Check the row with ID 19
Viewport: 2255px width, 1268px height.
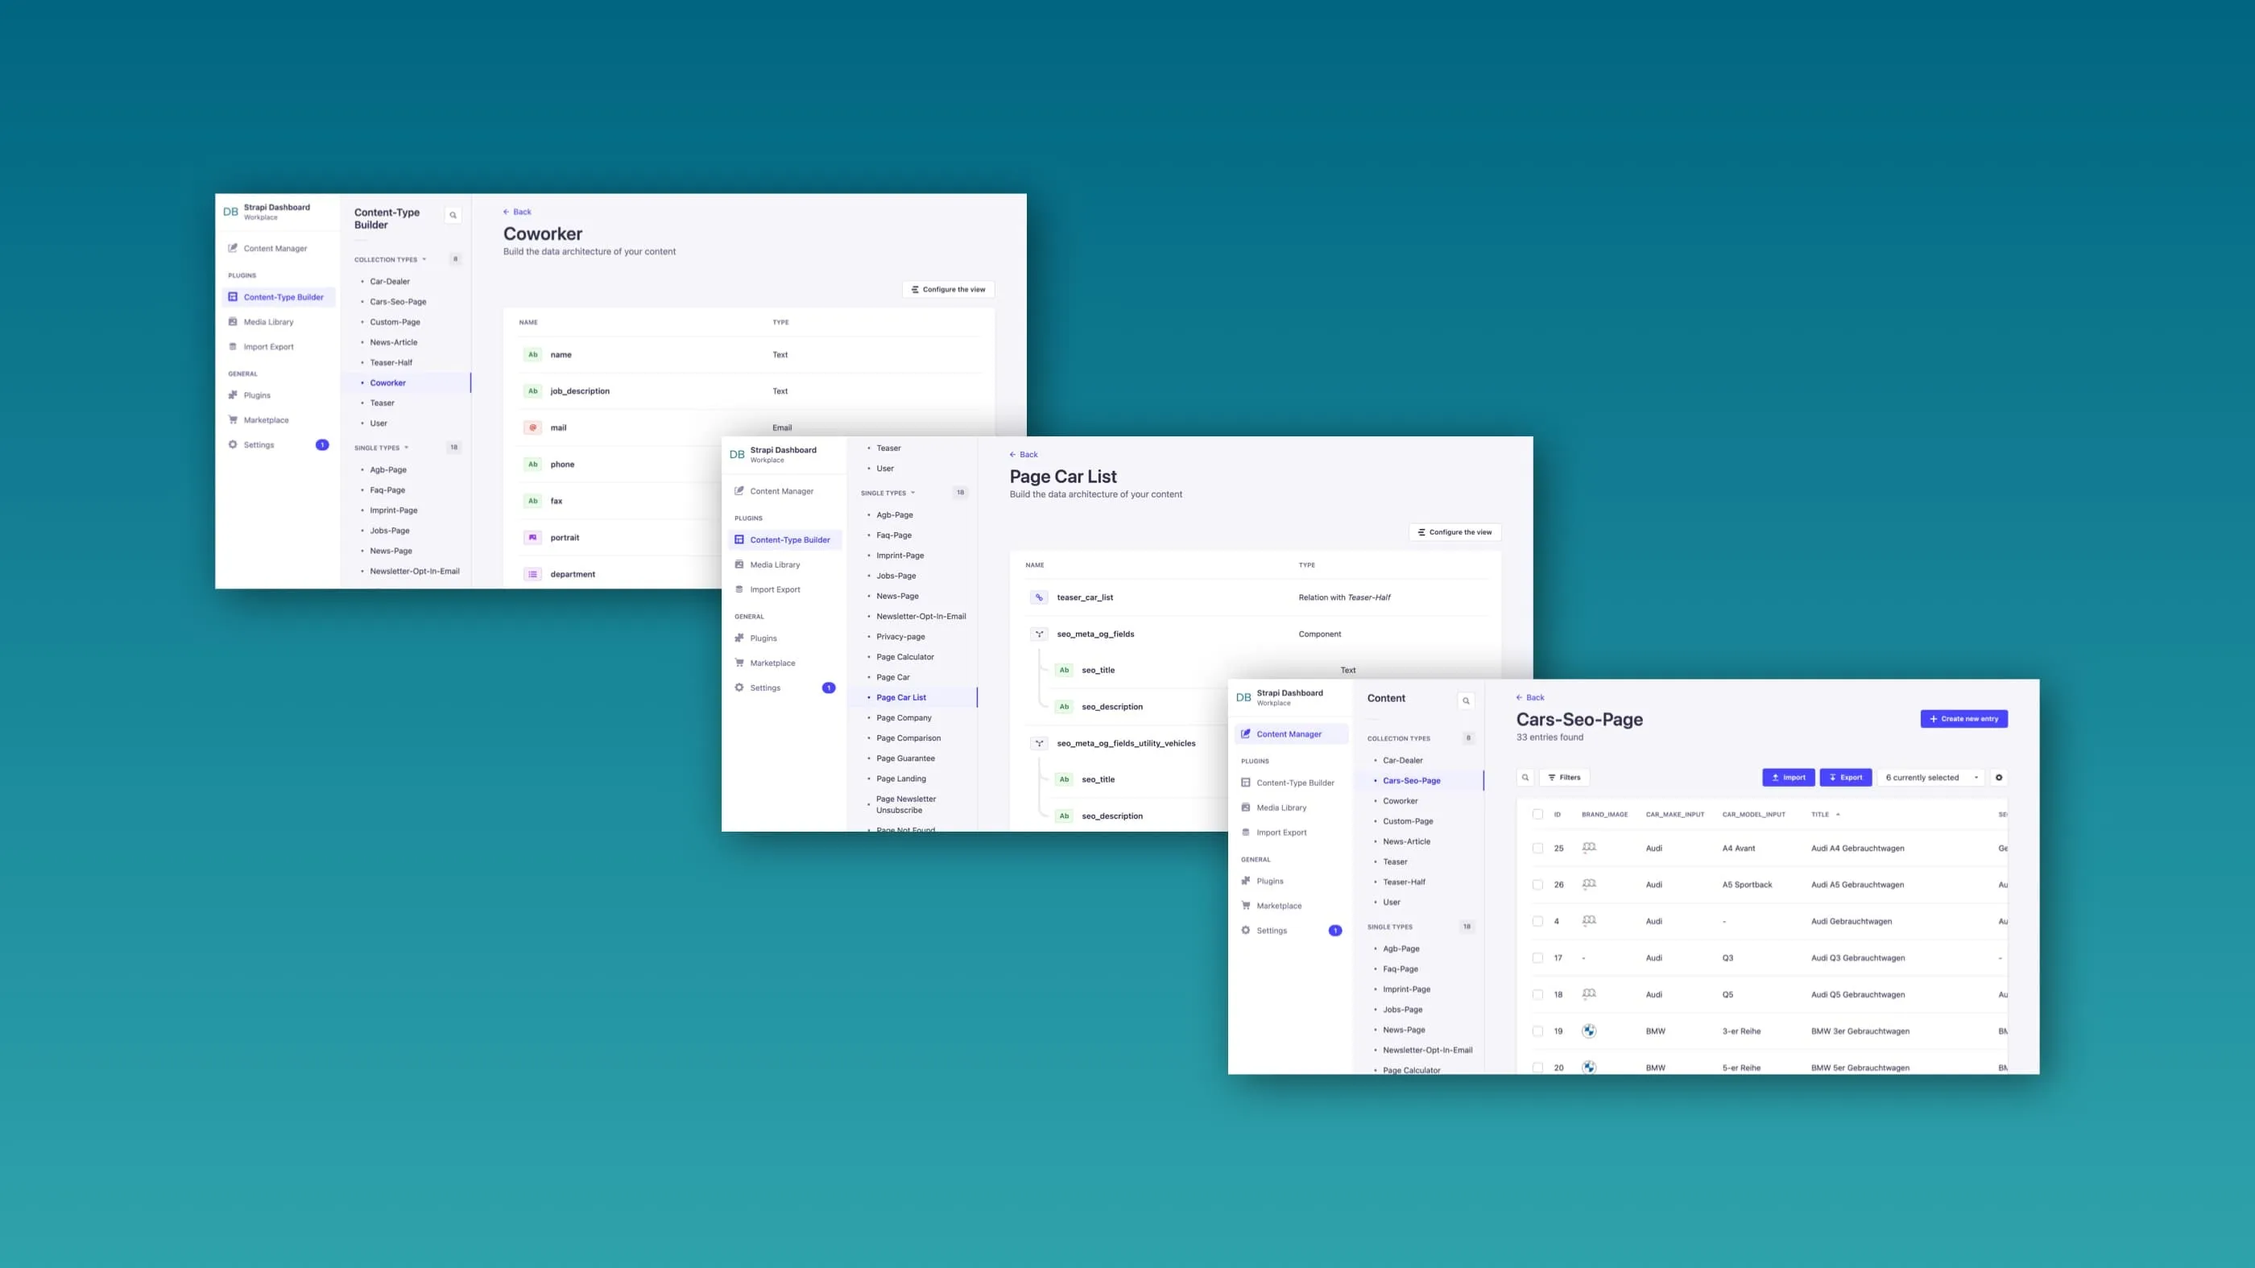click(x=1538, y=1032)
